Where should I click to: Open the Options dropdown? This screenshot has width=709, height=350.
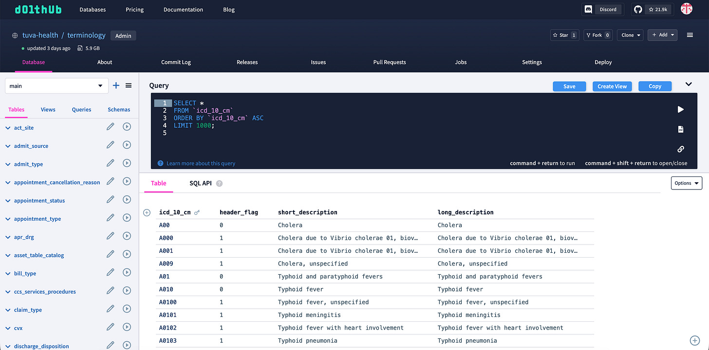[687, 183]
